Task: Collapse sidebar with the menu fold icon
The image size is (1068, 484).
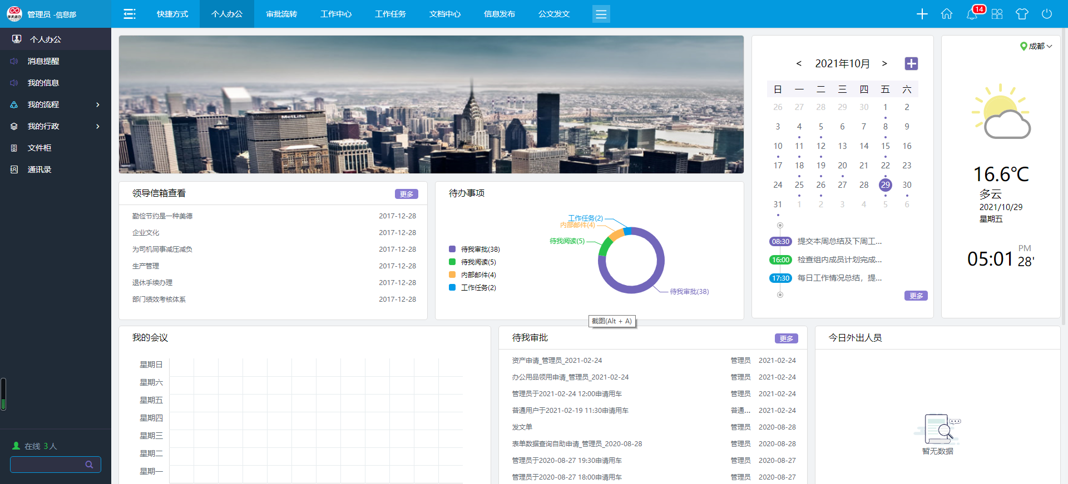Action: (x=129, y=14)
